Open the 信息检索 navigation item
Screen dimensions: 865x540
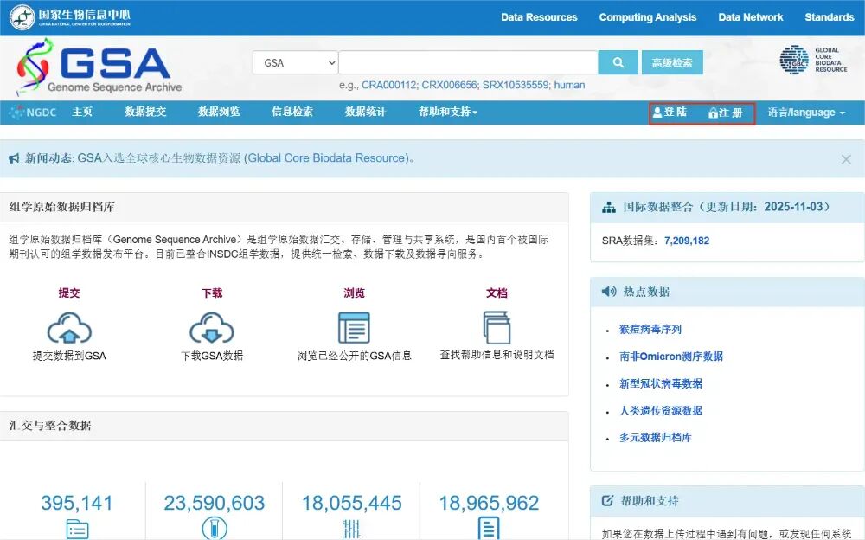292,112
